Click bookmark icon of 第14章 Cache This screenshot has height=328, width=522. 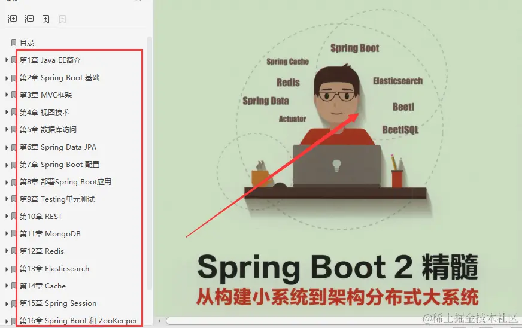14,286
